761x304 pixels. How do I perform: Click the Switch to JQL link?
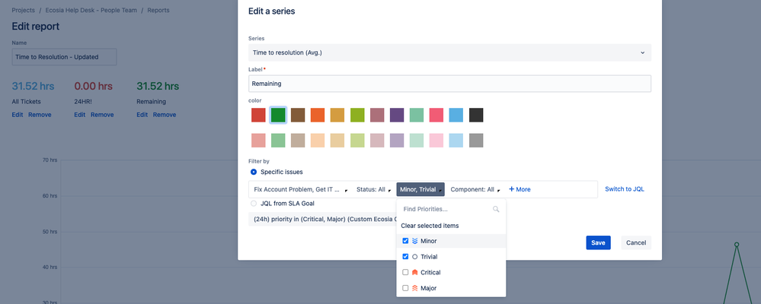click(624, 189)
